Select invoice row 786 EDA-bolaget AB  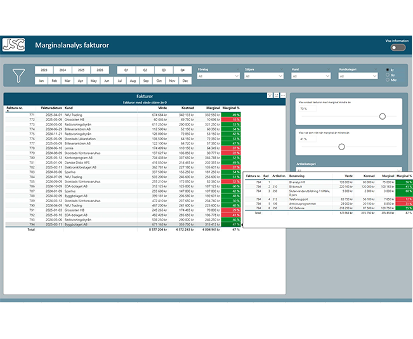[x=123, y=186]
